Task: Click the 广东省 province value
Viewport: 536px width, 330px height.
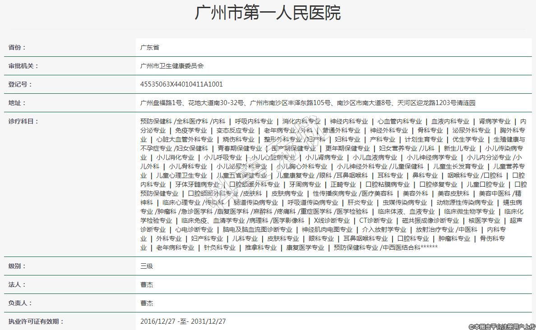Action: click(149, 47)
